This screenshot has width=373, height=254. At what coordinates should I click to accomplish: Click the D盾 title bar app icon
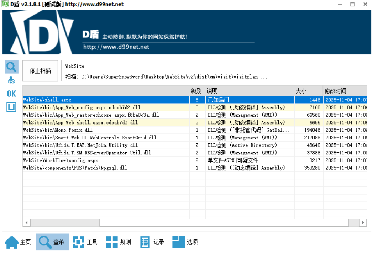click(x=5, y=4)
